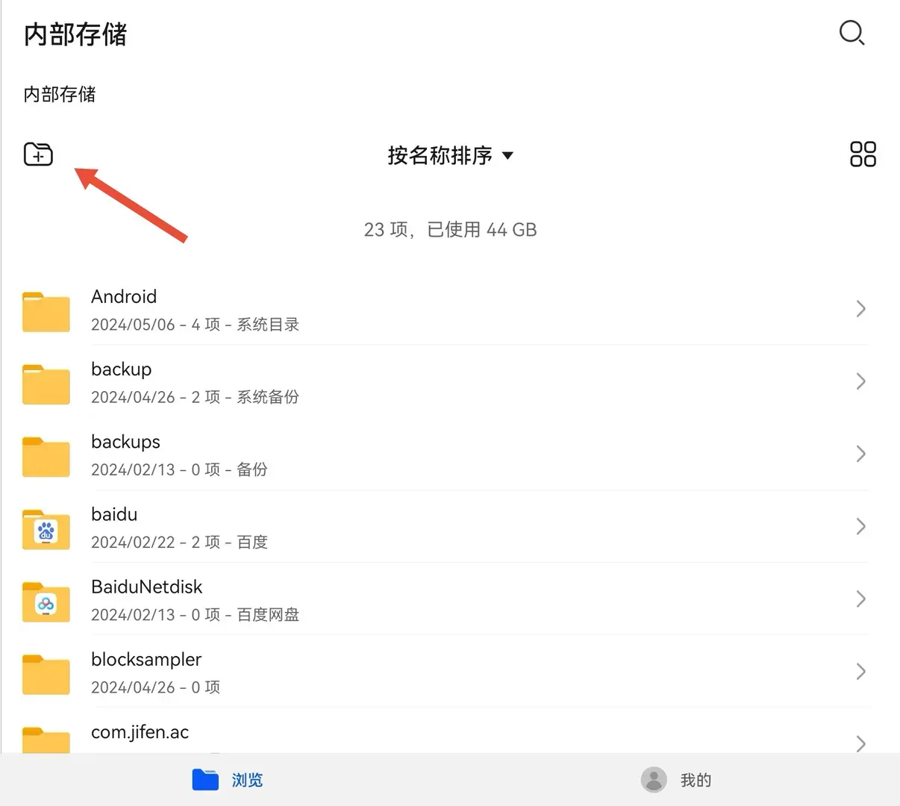Click the details '2024/04/26 - 2 项 - 系统备份'
The image size is (900, 806).
(x=196, y=397)
